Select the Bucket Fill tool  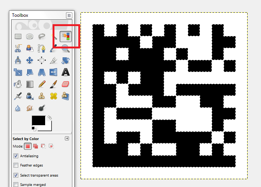coord(18,84)
